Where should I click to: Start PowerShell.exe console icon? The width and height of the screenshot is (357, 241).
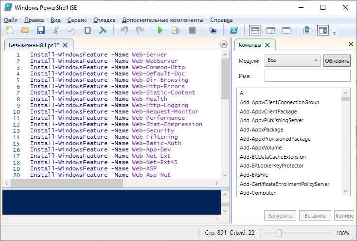pyautogui.click(x=234, y=30)
